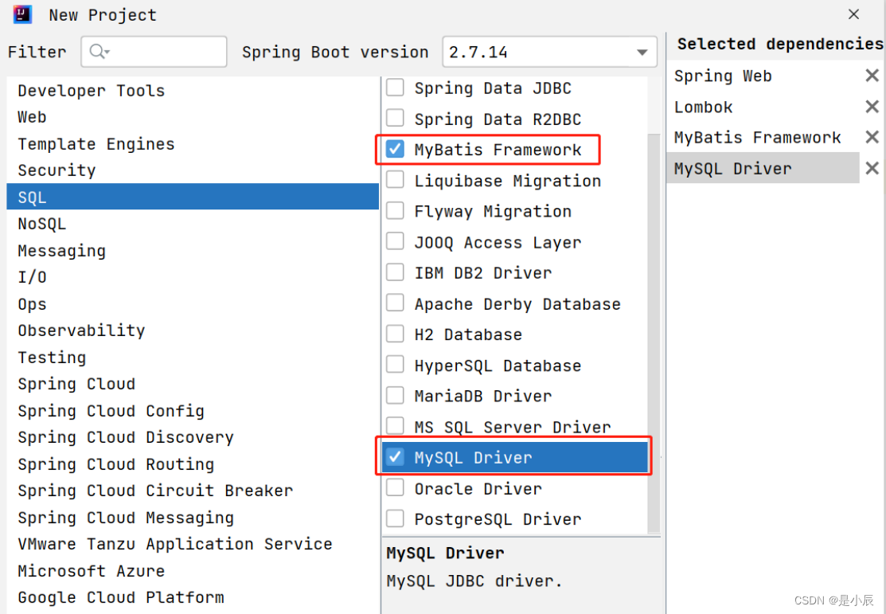Choose VMware Tanzu Application Service category

(193, 544)
